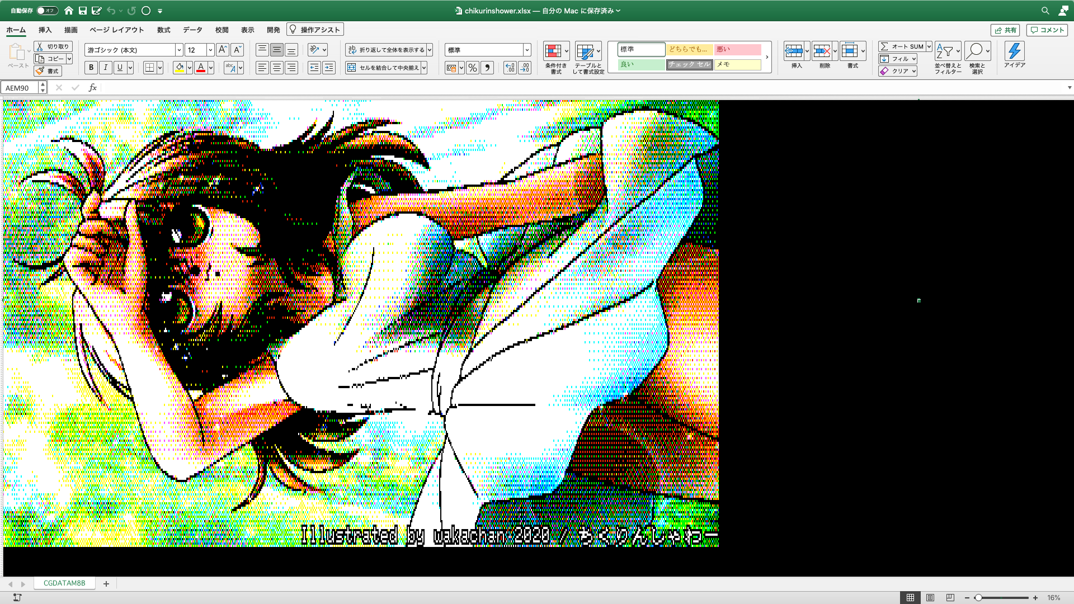
Task: Toggle Middle align vertical alignment
Action: pos(276,50)
